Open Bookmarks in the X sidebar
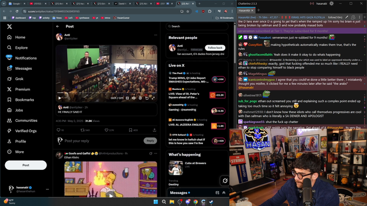Screen dimensions: 367x206 [21, 100]
